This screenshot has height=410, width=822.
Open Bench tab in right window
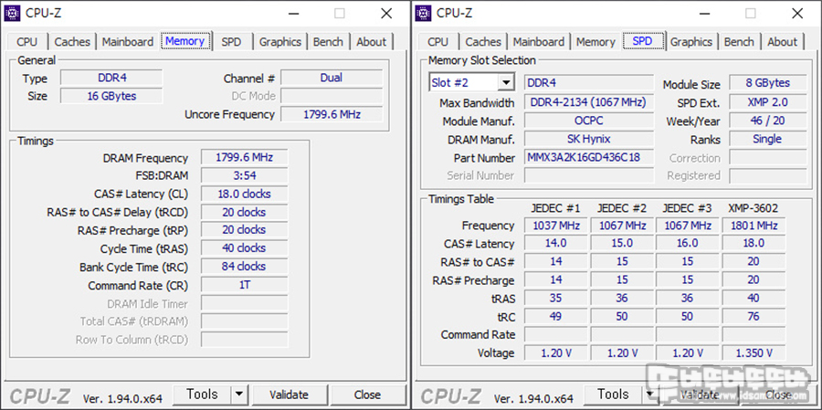click(x=739, y=42)
